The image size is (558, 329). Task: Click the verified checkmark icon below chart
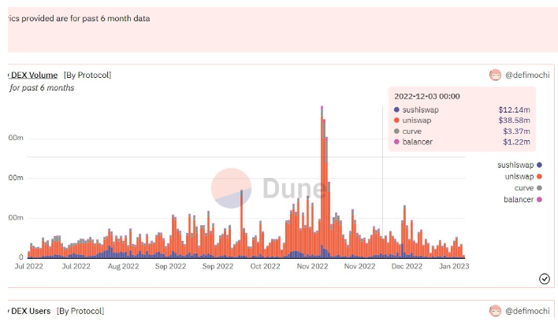(x=544, y=279)
